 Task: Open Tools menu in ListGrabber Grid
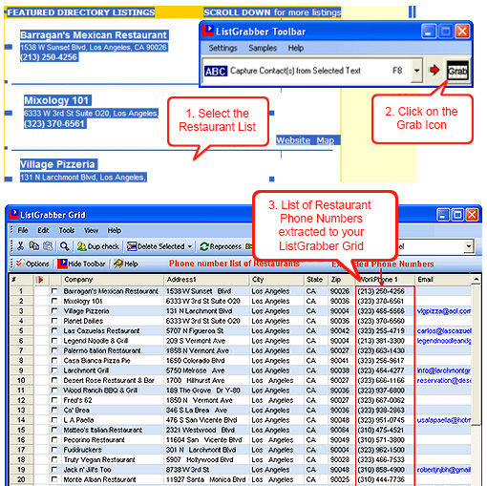coord(67,230)
